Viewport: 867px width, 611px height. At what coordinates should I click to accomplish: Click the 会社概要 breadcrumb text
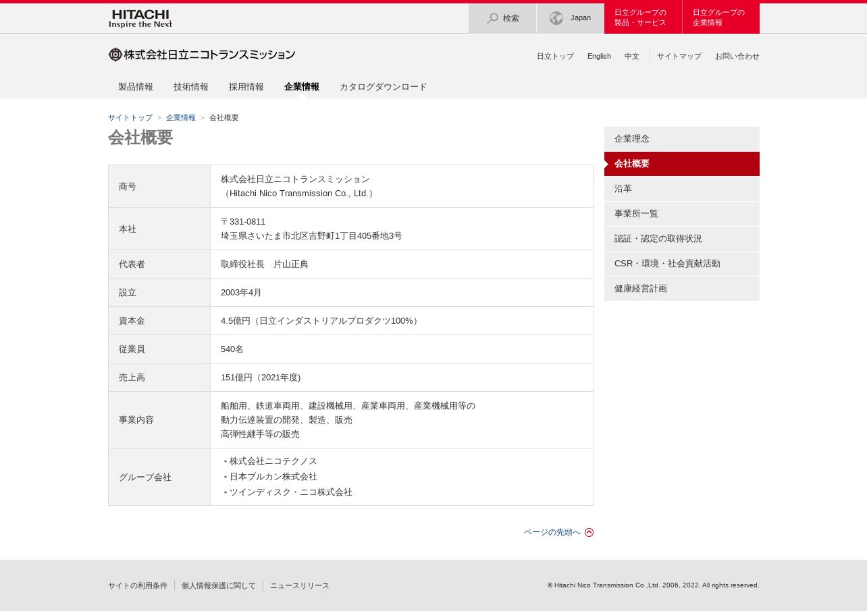click(224, 118)
